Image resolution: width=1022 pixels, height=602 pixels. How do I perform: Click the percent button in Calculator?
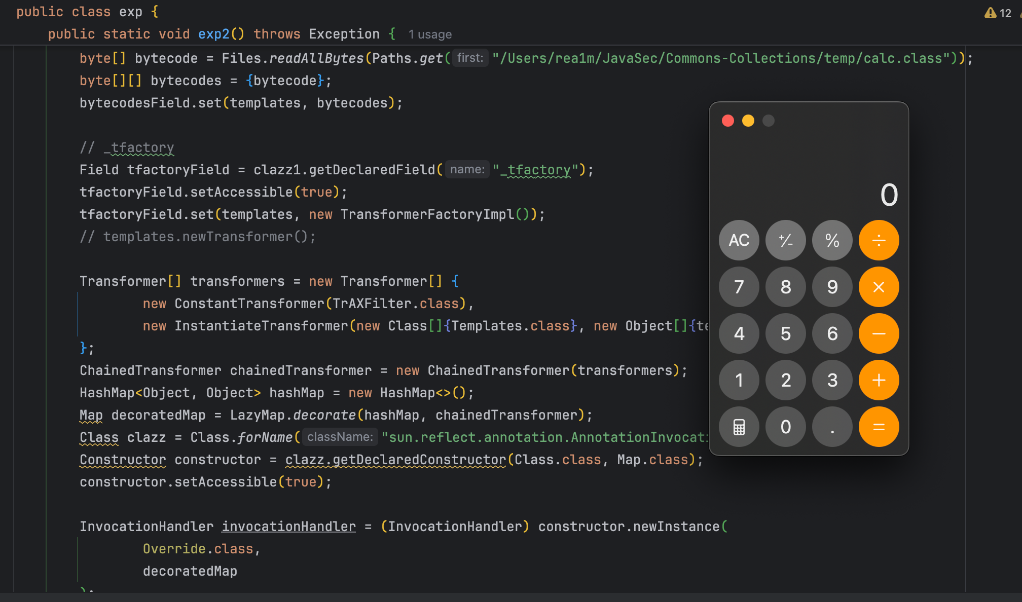point(832,240)
